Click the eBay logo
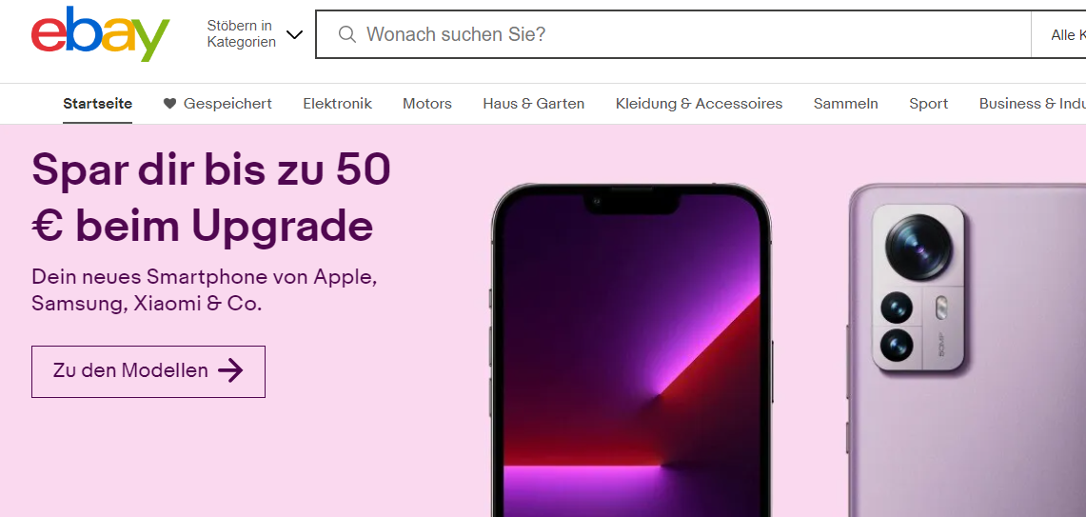The height and width of the screenshot is (517, 1086). pos(101,34)
